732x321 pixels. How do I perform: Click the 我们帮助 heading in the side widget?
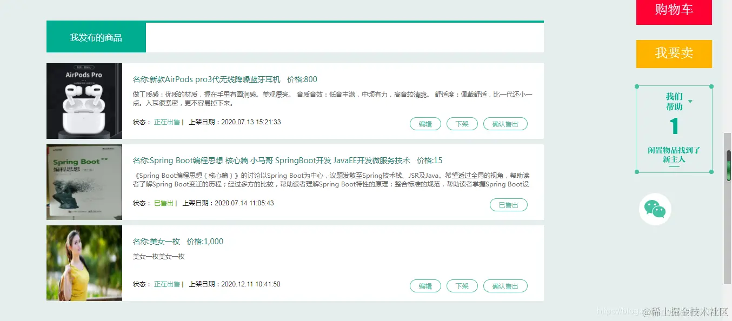click(674, 102)
